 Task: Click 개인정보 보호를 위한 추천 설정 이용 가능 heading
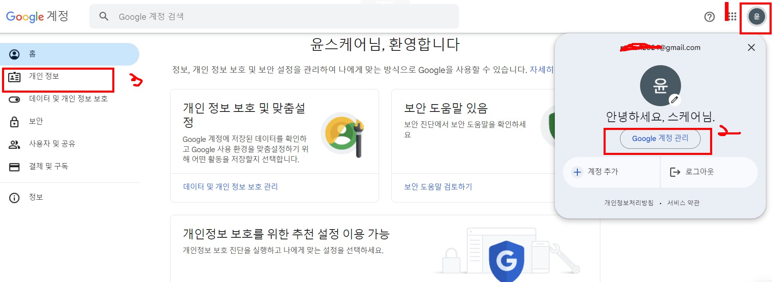286,234
